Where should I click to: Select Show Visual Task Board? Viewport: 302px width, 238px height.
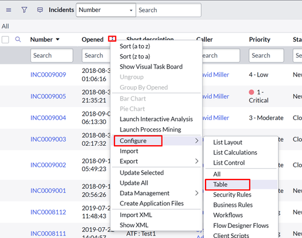[x=151, y=67]
